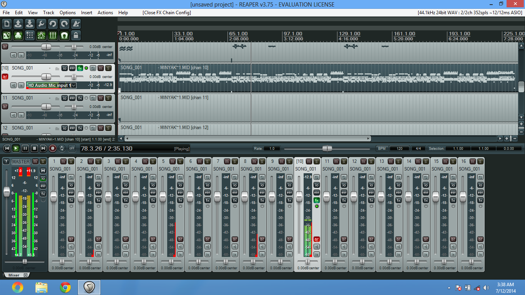The height and width of the screenshot is (295, 525).
Task: Open the in input selector on mixer channel 16
Action: coord(480,254)
